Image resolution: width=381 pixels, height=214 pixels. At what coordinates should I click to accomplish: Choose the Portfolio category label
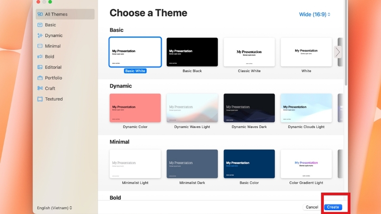pos(53,78)
